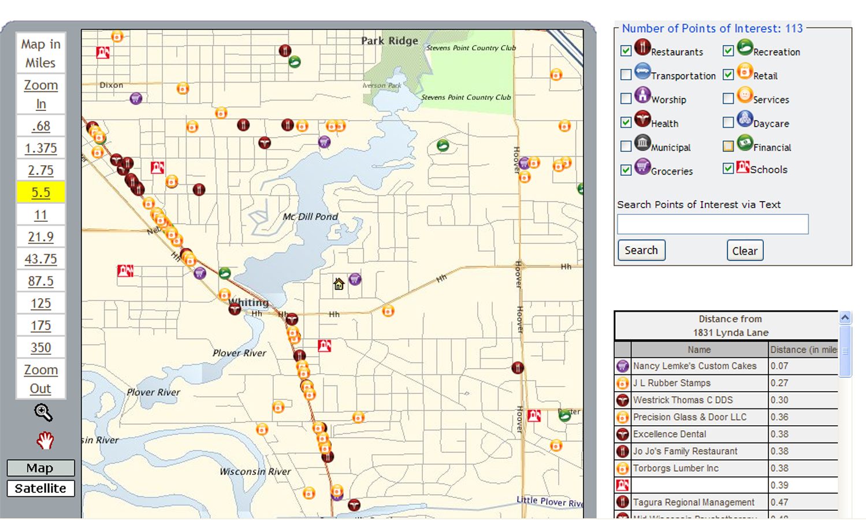The height and width of the screenshot is (520, 866).
Task: Click the school icon in the 0.39 row
Action: tap(622, 485)
